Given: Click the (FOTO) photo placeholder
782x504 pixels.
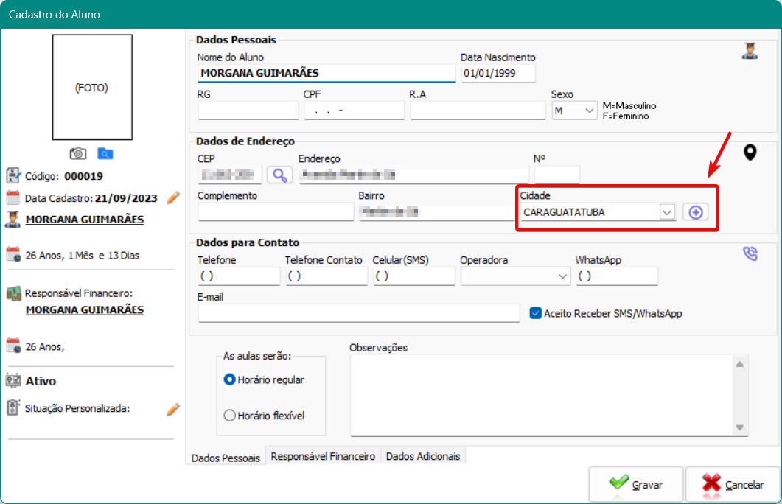Looking at the screenshot, I should (92, 87).
